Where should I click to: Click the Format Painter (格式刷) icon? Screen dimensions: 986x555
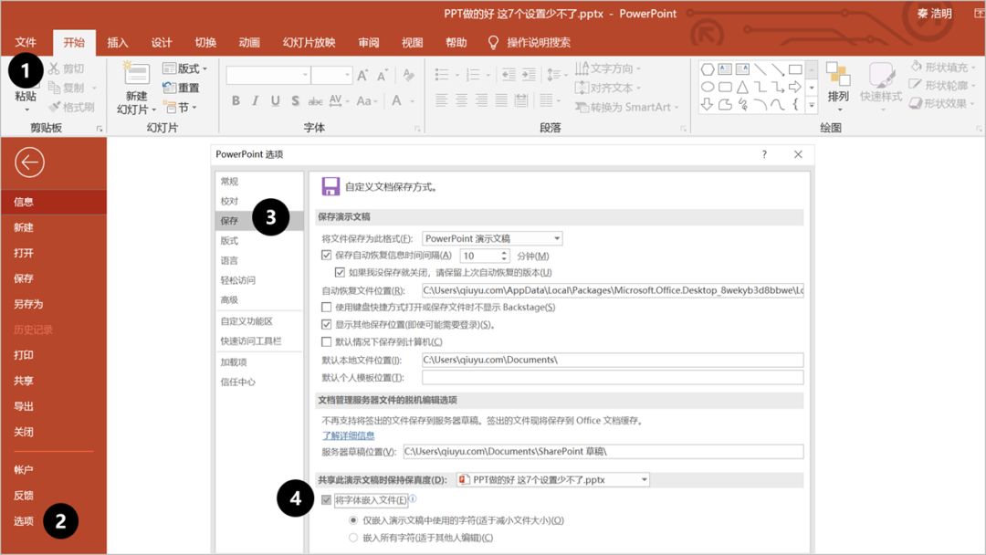coord(54,107)
